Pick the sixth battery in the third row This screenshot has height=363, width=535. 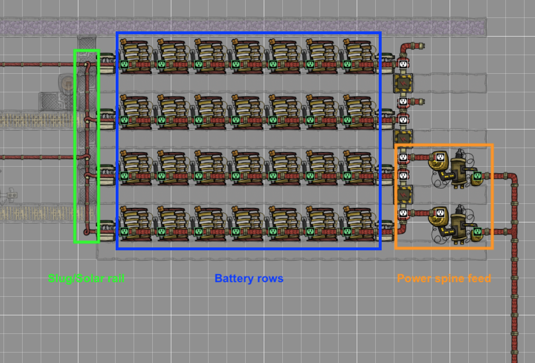[x=322, y=168]
